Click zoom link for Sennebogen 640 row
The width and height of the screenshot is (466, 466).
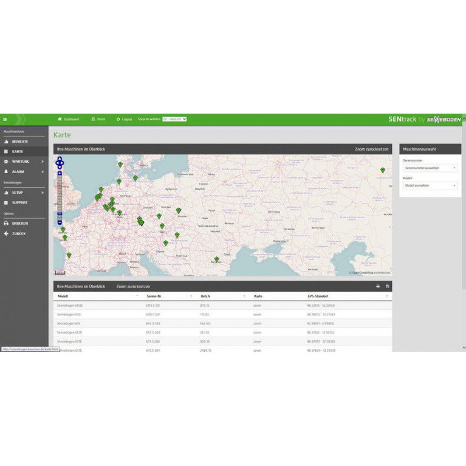pos(257,315)
